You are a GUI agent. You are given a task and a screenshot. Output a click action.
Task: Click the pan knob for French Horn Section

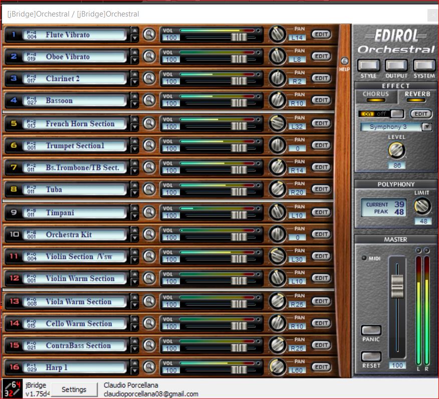pyautogui.click(x=278, y=123)
